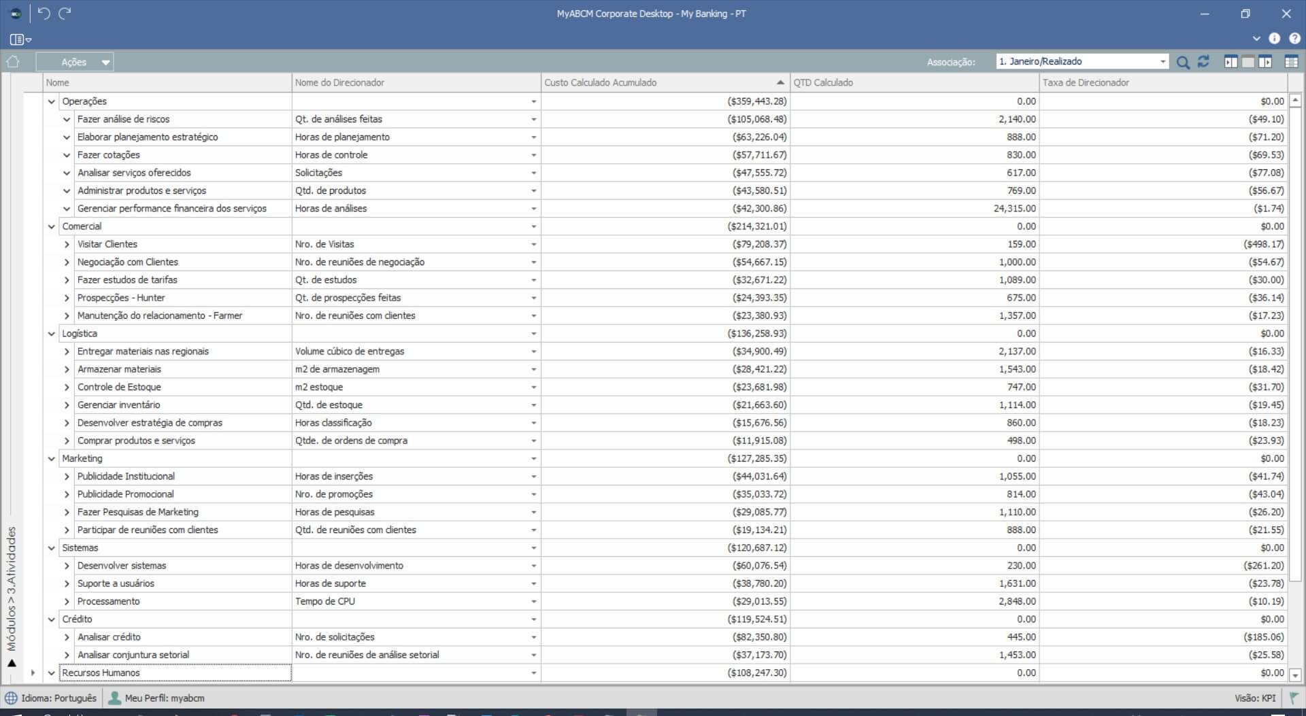Expand the Analisar crédito row
This screenshot has height=716, width=1306.
tap(67, 637)
